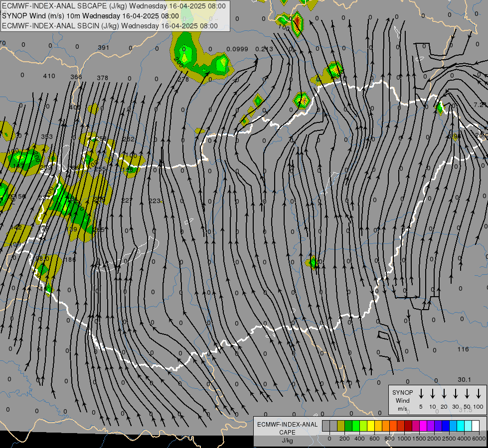This screenshot has width=488, height=448.
Task: Pick the bright magenta CAPE legend swatch
Action: pyautogui.click(x=423, y=426)
